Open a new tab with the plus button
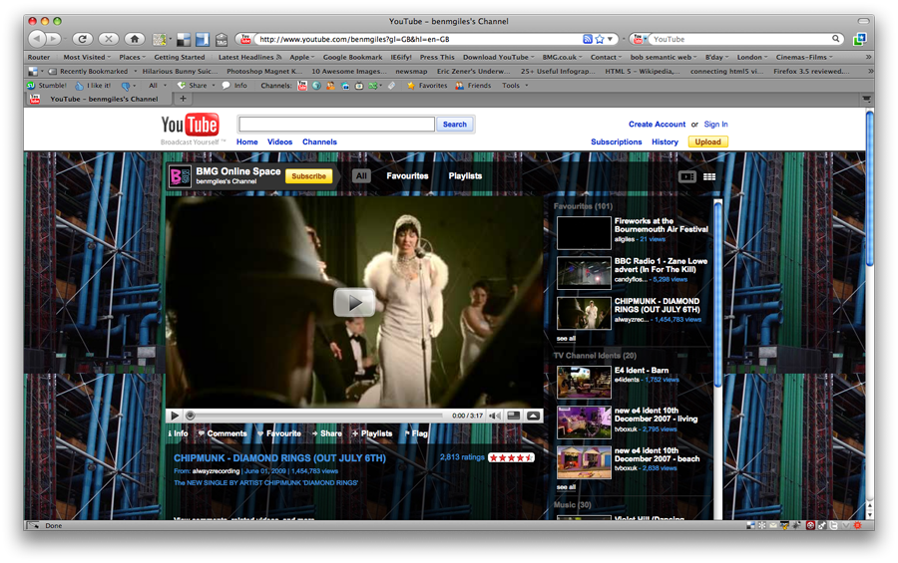The height and width of the screenshot is (563, 898). (x=184, y=99)
